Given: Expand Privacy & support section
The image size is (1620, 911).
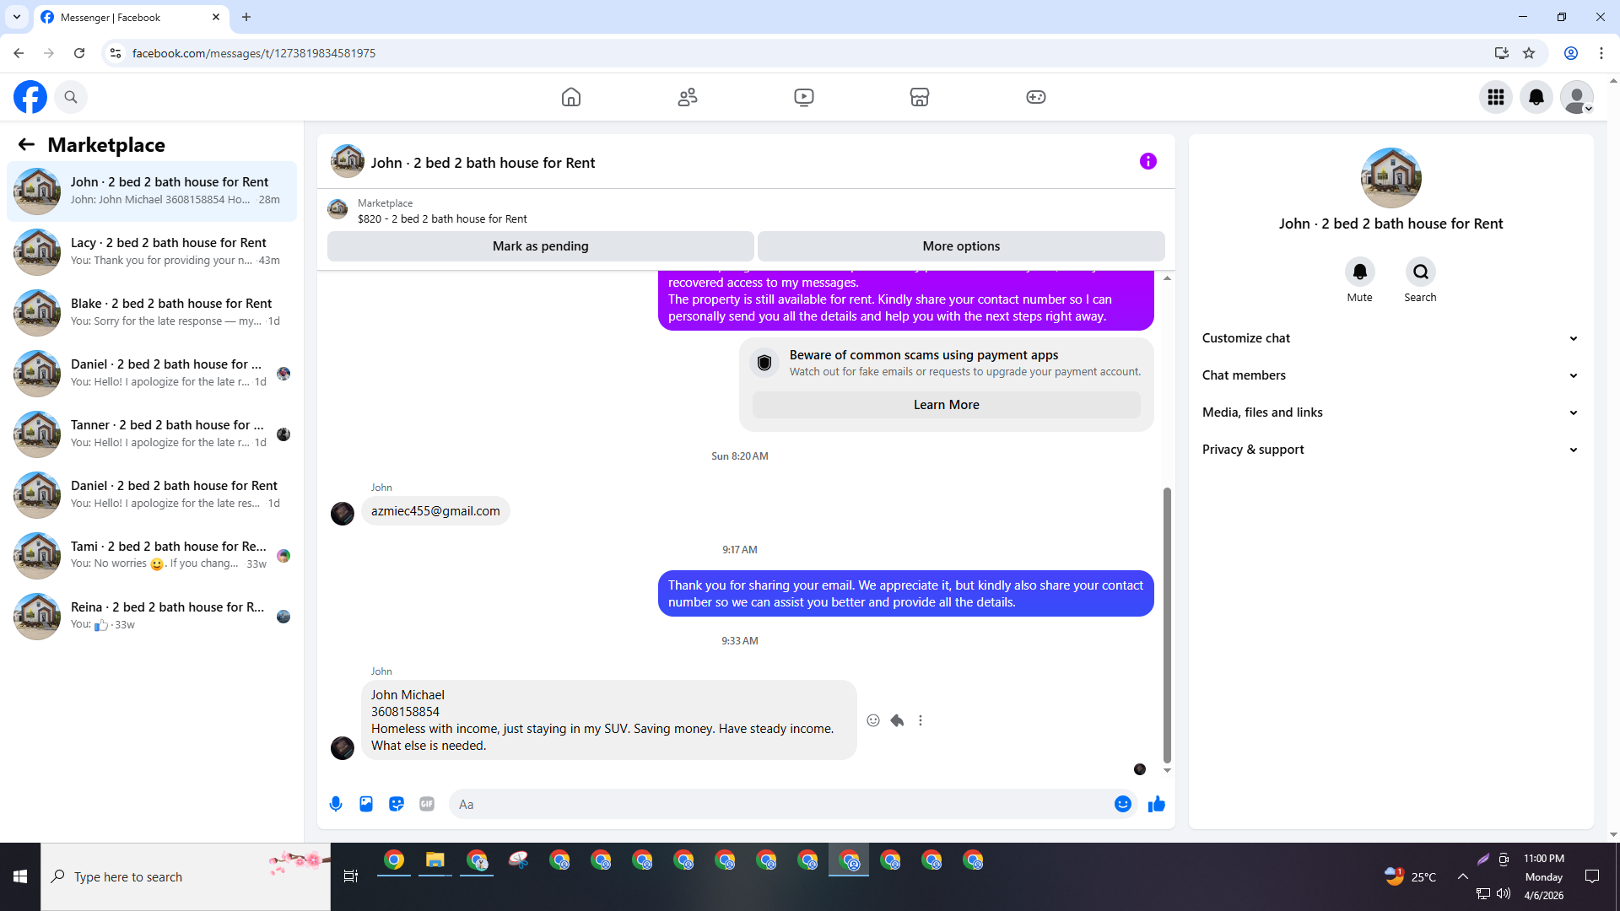Looking at the screenshot, I should [x=1390, y=450].
